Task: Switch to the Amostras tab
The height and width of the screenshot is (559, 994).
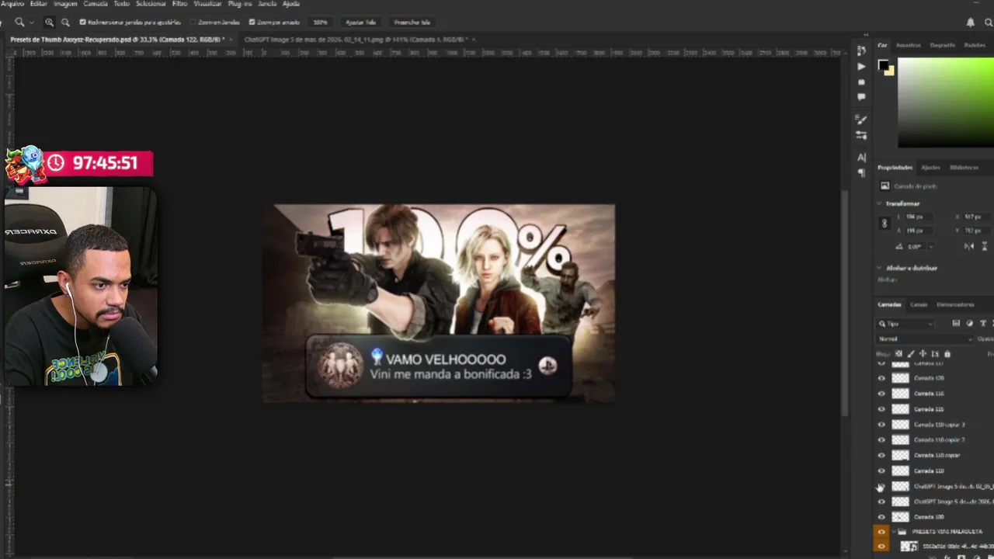Action: coord(908,45)
